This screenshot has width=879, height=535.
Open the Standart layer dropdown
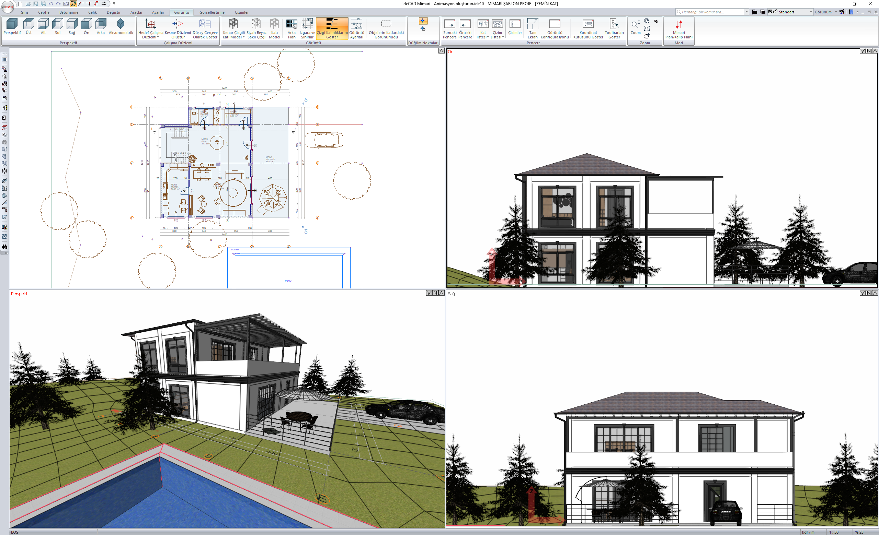[x=811, y=12]
